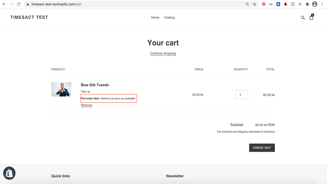
Task: Reload the page with the refresh icon
Action: click(x=19, y=4)
